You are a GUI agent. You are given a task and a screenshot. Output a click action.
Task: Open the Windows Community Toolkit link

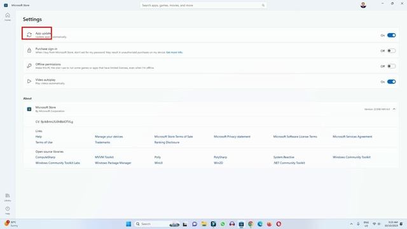352,157
